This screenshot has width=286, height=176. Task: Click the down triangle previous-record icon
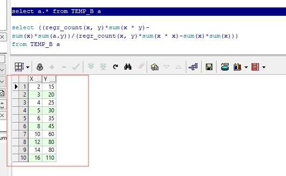(167, 66)
